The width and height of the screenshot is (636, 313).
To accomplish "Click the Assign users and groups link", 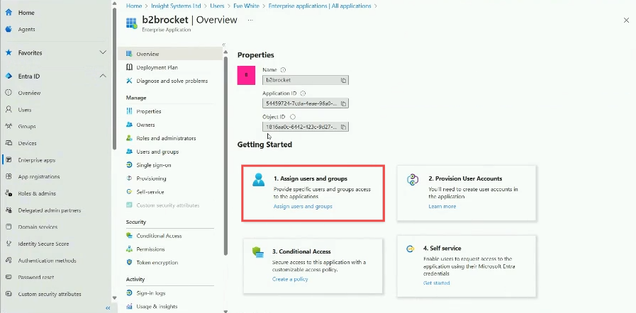I will click(303, 206).
